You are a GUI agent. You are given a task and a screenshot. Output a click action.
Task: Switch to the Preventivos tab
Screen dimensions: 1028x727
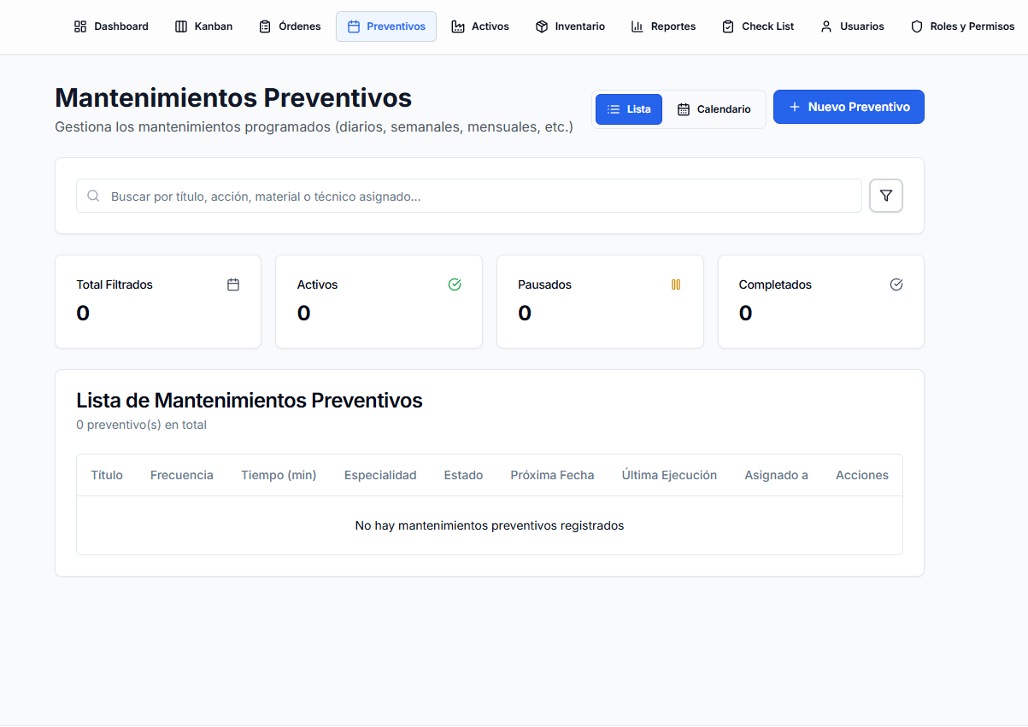click(385, 26)
